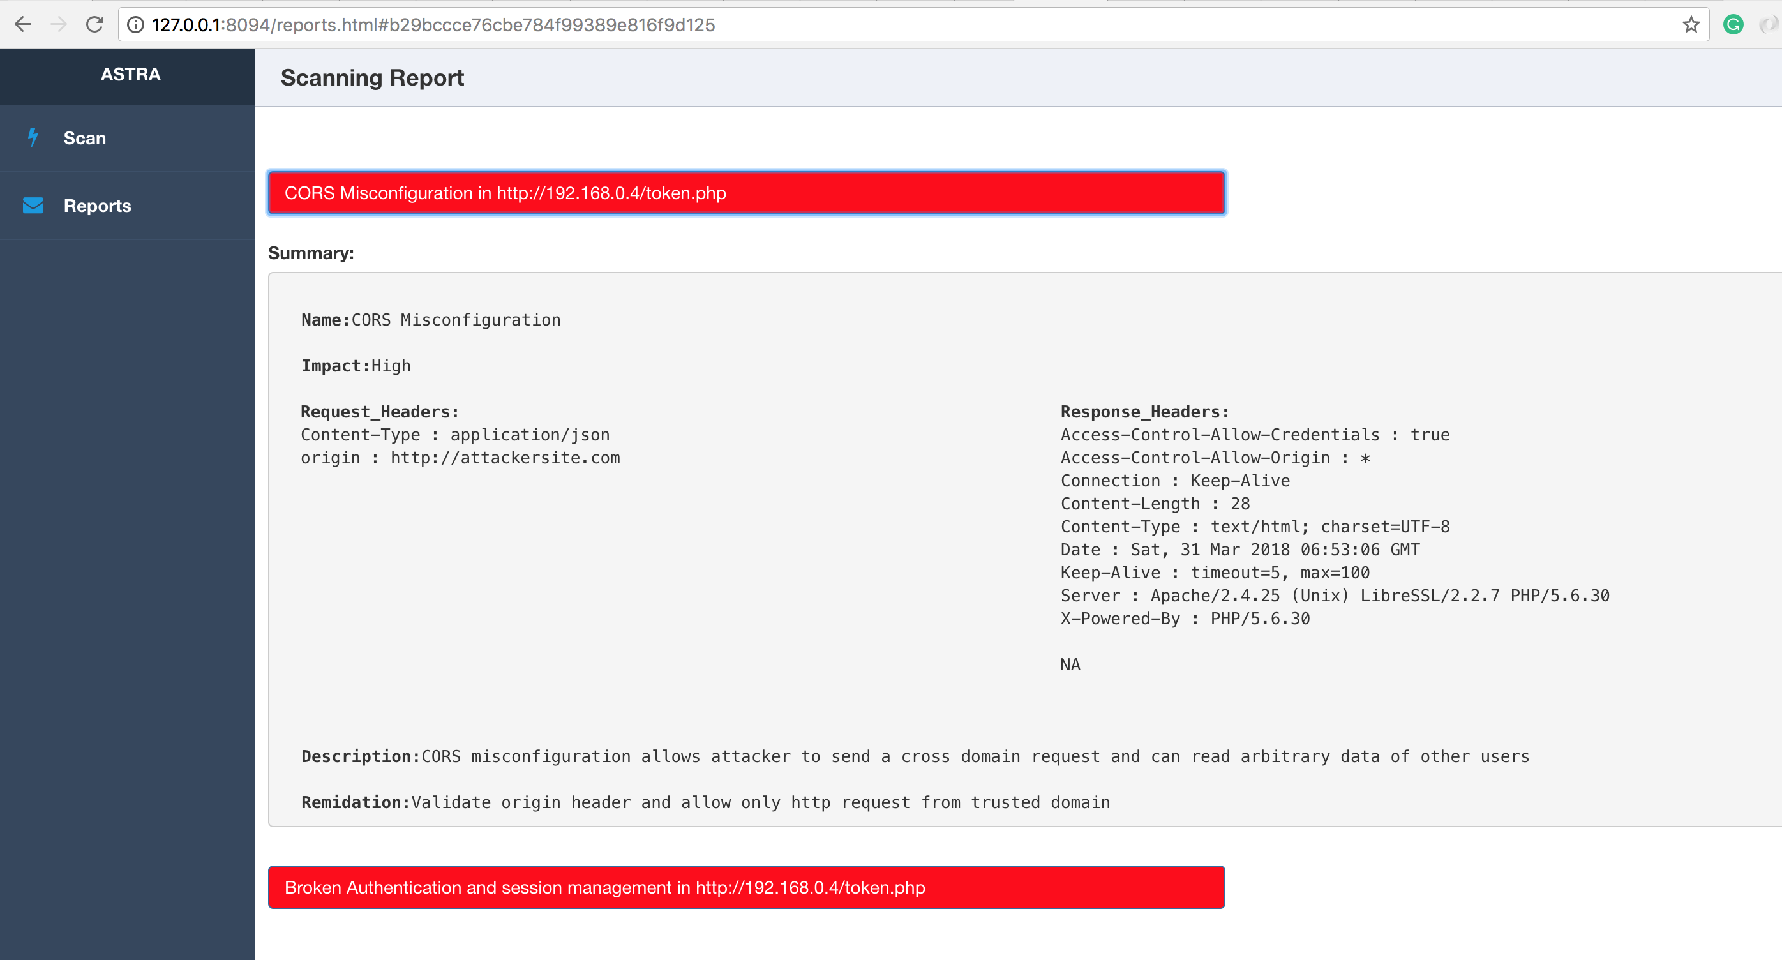Focus the browser address bar URL
Viewport: 1782px width, 960px height.
pyautogui.click(x=433, y=25)
